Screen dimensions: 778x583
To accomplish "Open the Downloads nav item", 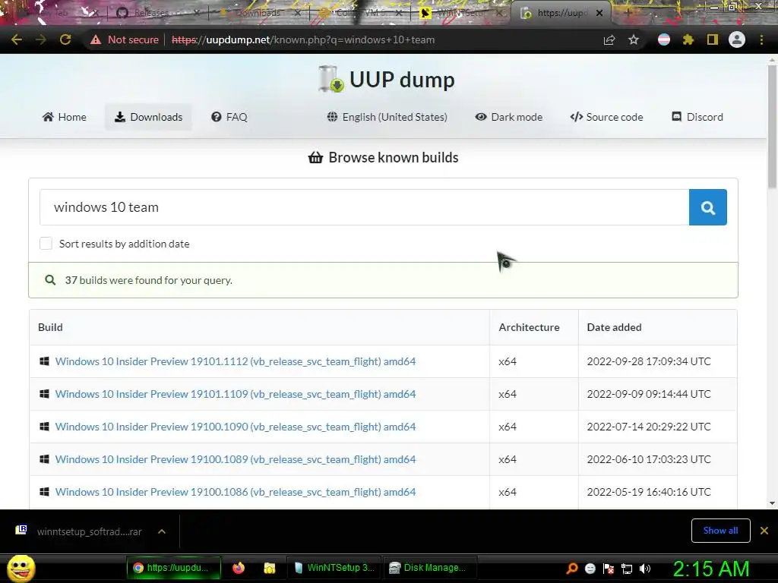I will (x=148, y=117).
